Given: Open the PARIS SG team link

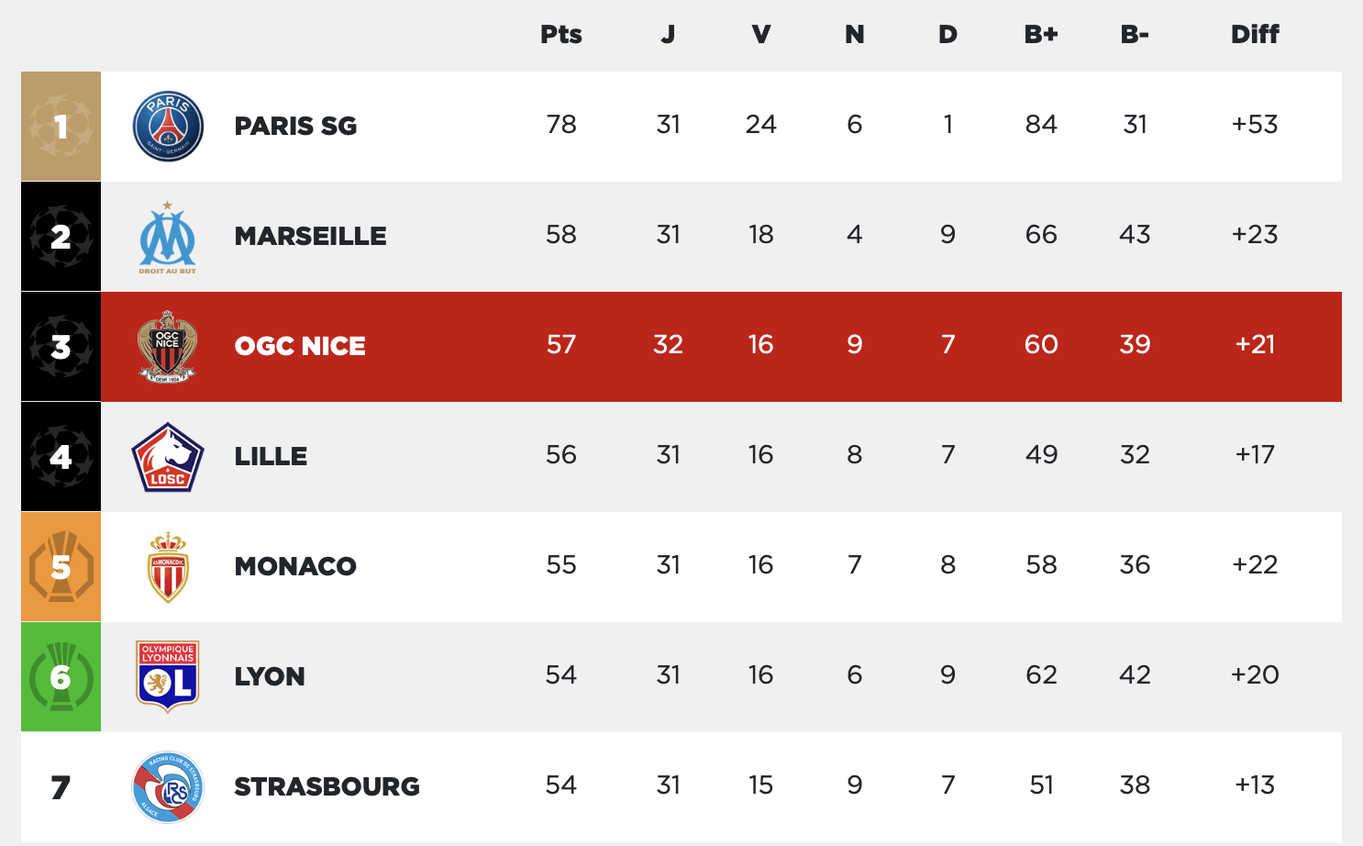Looking at the screenshot, I should (x=295, y=126).
